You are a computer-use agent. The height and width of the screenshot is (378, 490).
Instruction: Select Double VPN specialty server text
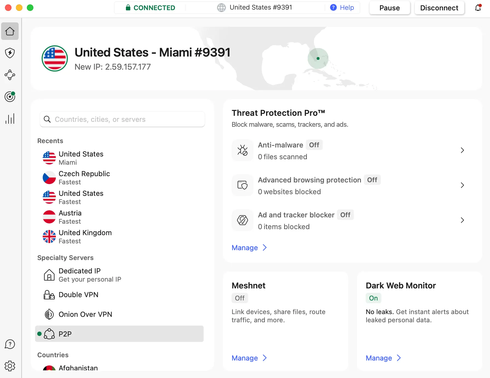point(78,295)
